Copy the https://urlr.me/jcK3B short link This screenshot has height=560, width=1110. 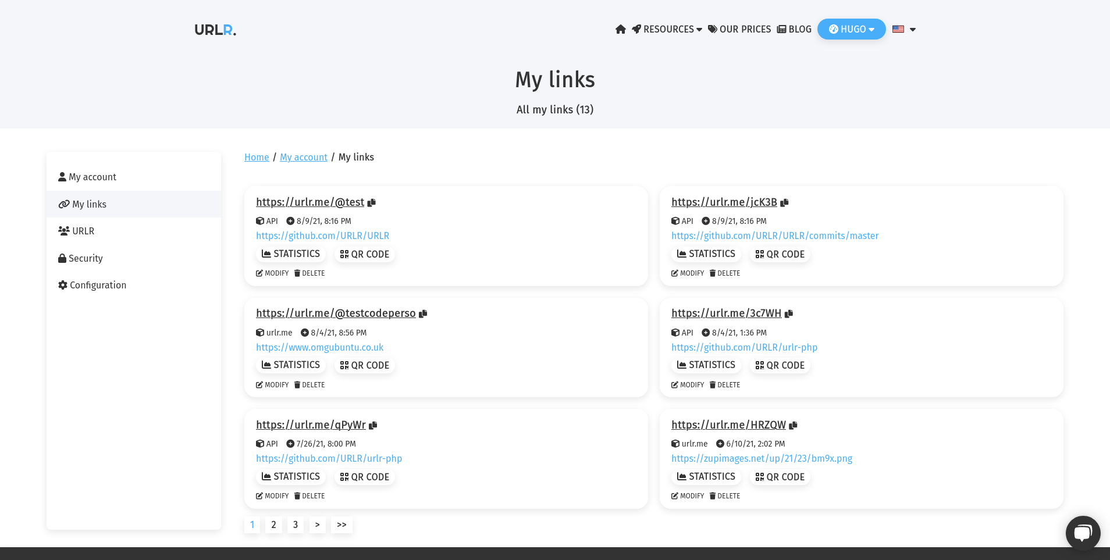tap(784, 202)
